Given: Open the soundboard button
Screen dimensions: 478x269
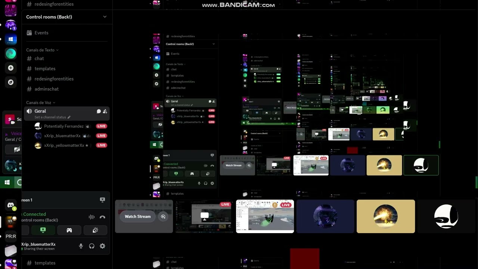Looking at the screenshot, I should coord(95,230).
